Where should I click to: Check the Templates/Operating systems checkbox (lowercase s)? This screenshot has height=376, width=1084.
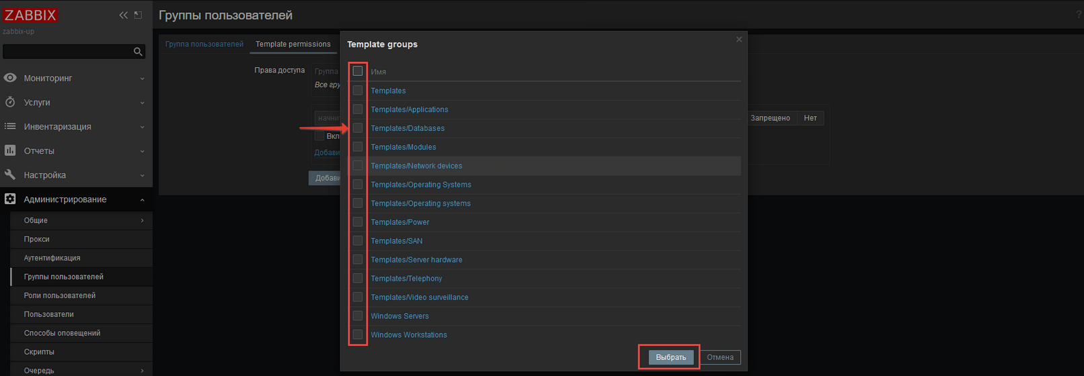[358, 203]
